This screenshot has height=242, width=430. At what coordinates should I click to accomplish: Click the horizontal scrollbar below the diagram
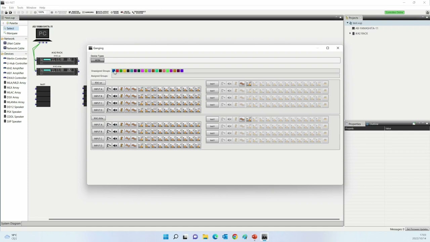point(194,219)
